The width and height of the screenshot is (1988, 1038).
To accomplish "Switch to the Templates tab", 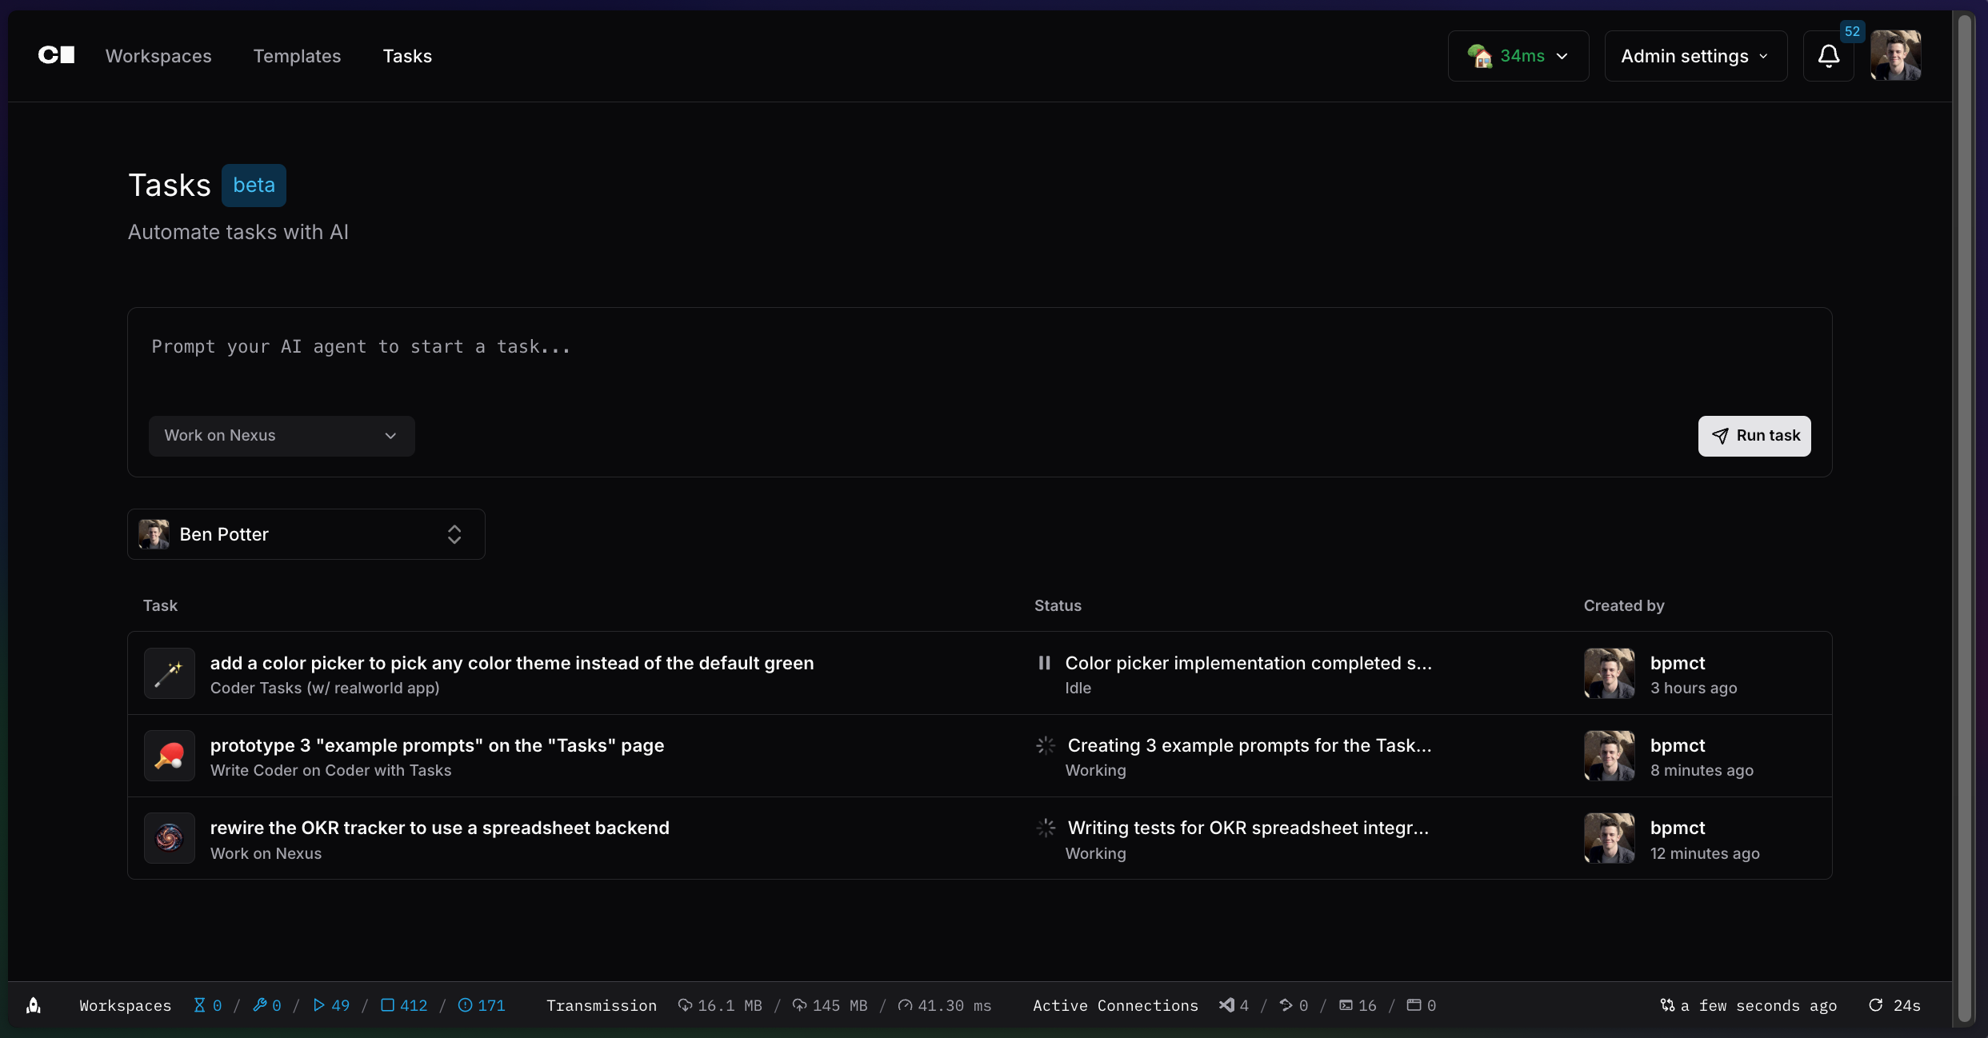I will click(x=297, y=56).
